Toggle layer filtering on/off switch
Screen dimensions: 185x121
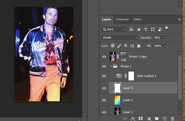[166, 29]
